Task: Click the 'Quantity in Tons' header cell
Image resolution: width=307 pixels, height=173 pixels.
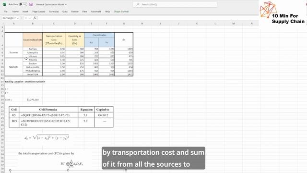Action: [75, 39]
